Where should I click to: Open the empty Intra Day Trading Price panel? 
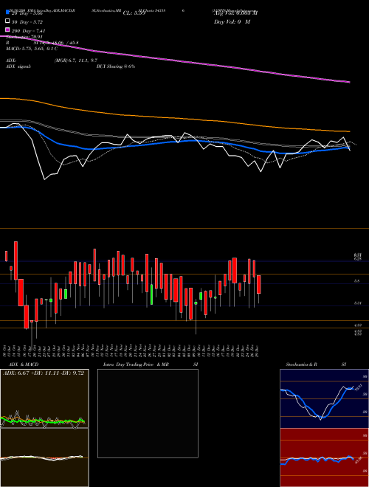point(148,413)
